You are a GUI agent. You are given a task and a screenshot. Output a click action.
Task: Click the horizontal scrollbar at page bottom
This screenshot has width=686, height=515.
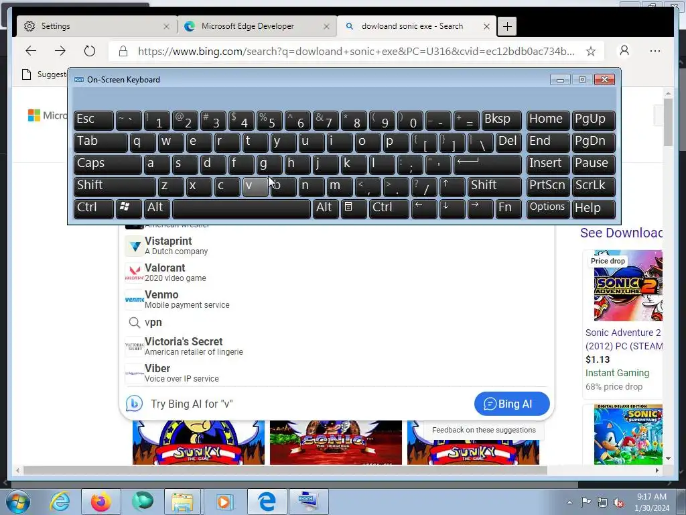[x=285, y=470]
